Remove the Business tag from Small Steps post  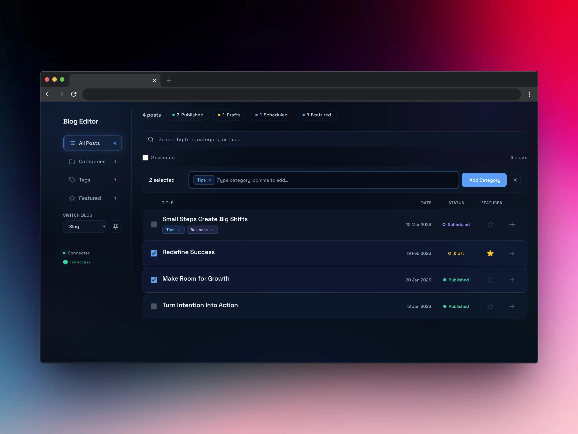(x=212, y=230)
